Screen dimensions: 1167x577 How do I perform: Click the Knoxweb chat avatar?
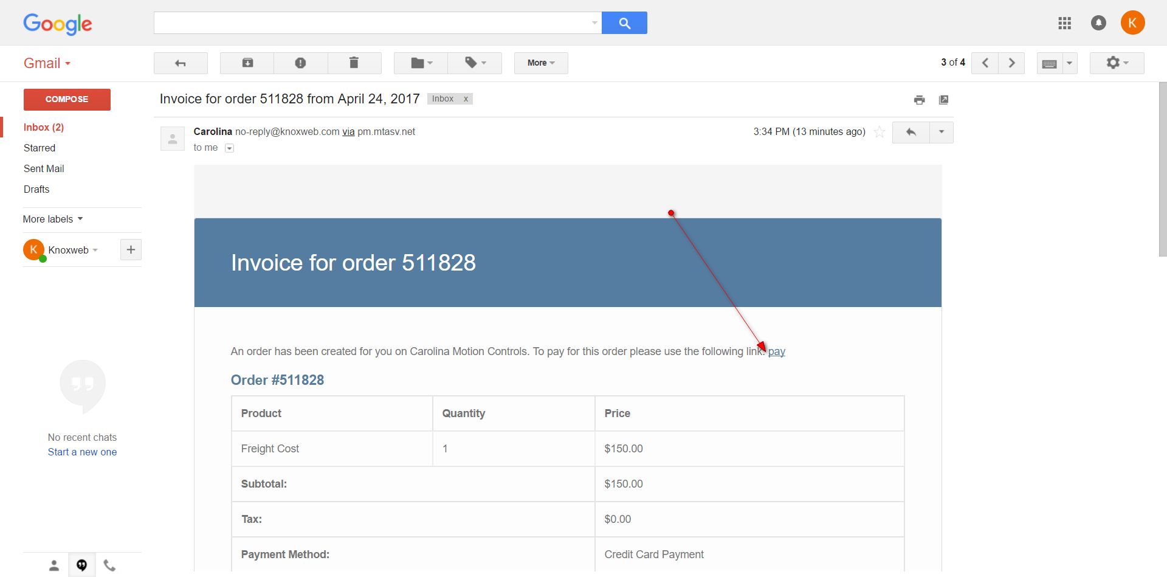pyautogui.click(x=33, y=250)
